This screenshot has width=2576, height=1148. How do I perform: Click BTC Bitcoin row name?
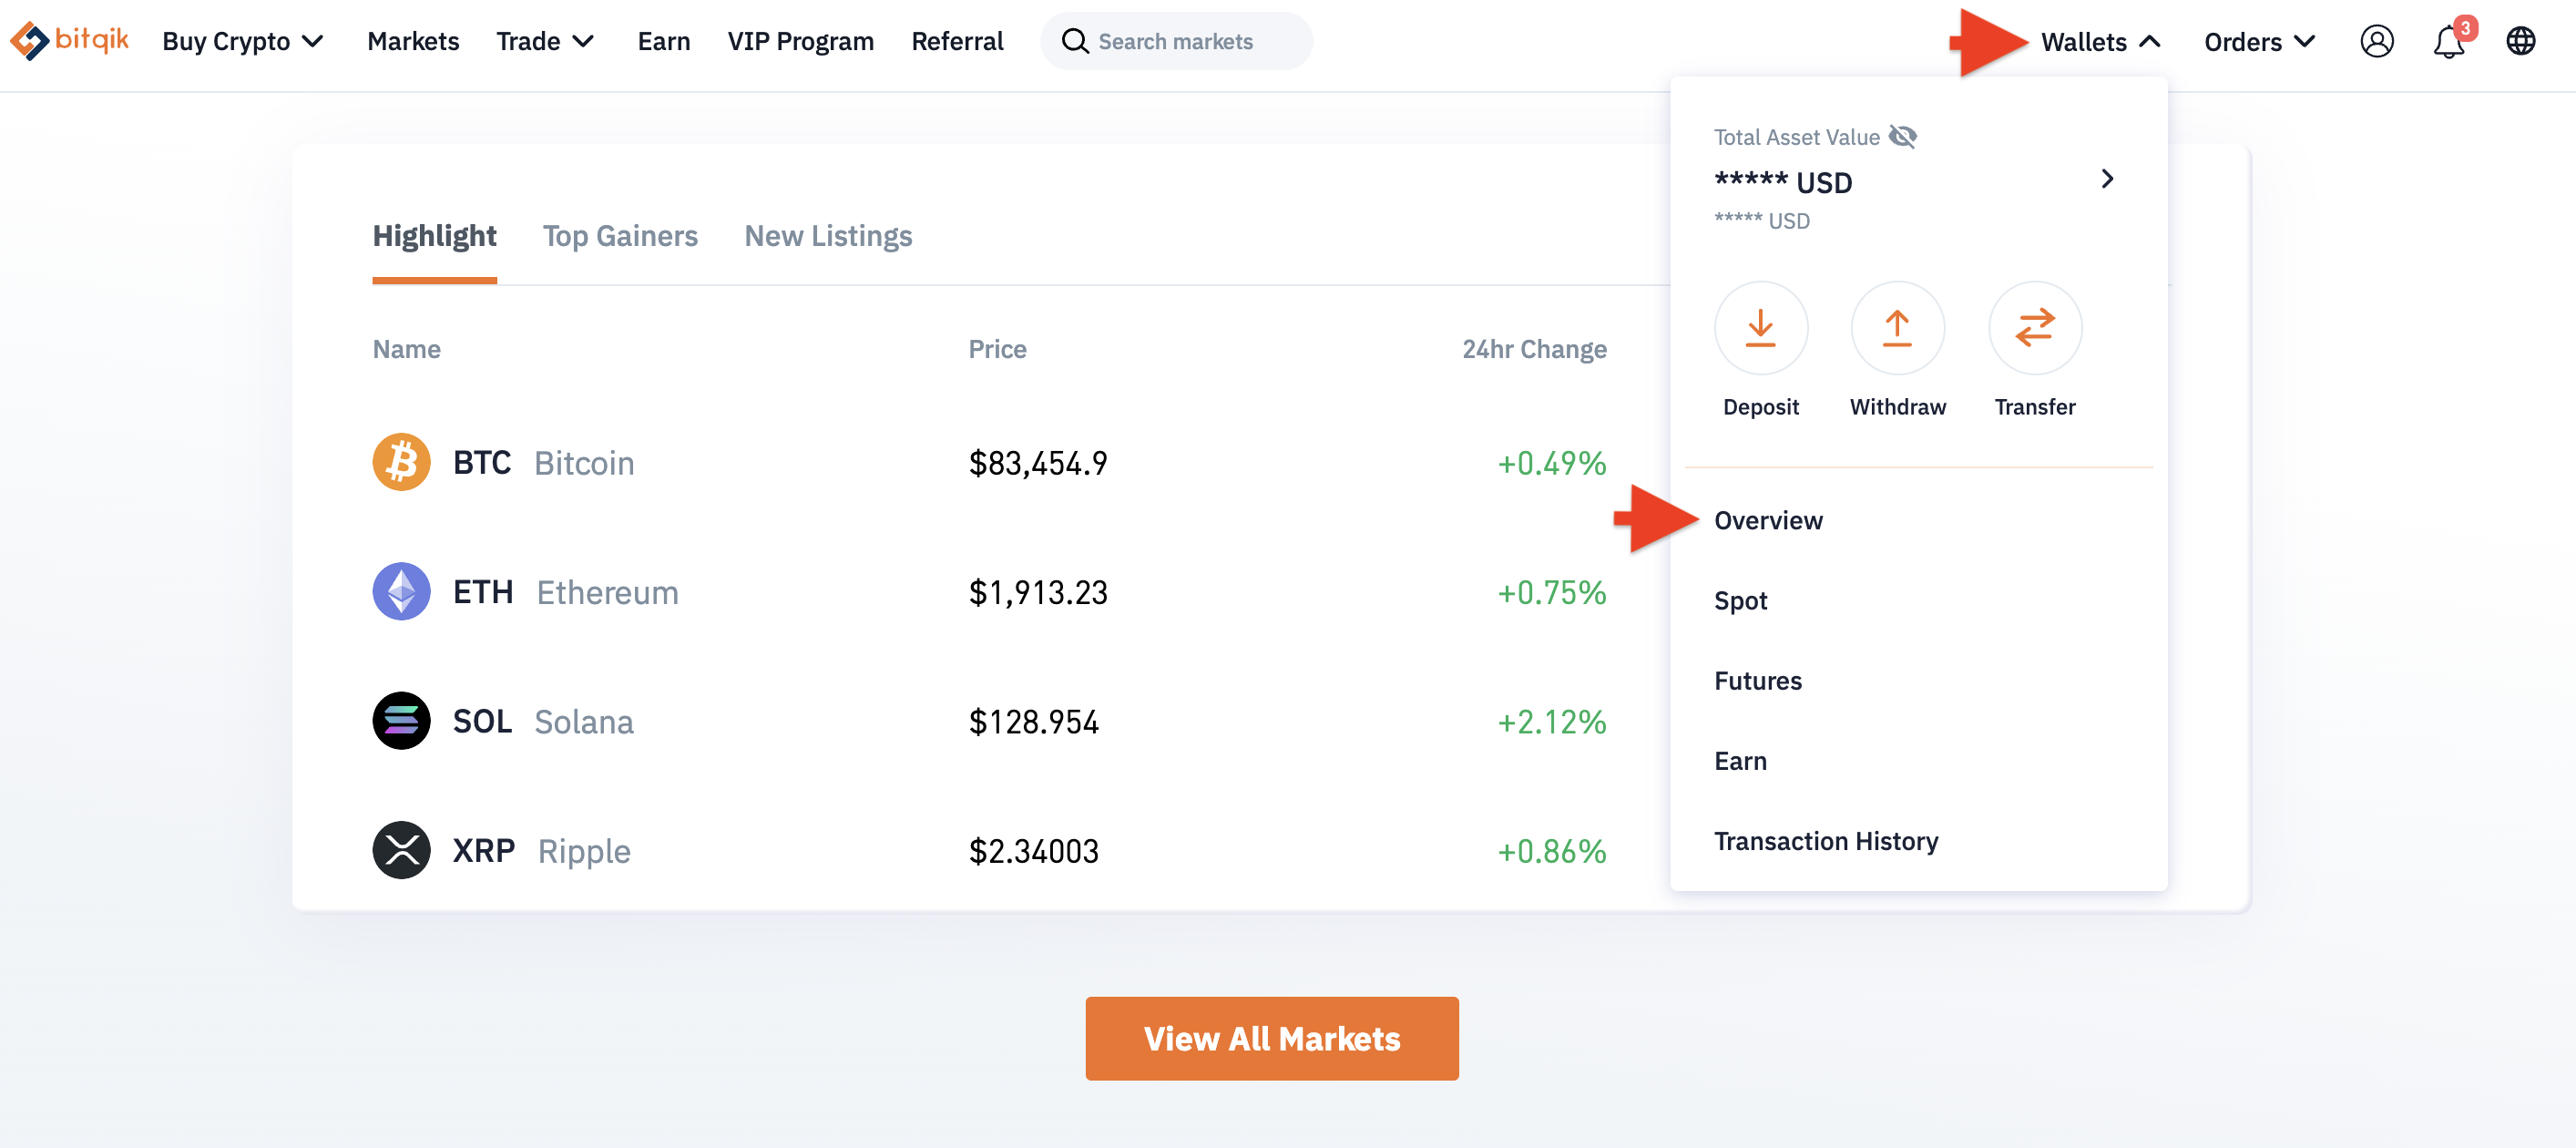[543, 462]
